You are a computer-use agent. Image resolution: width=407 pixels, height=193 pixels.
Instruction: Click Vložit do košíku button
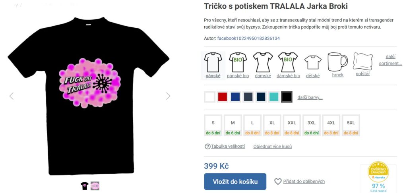pos(235,181)
